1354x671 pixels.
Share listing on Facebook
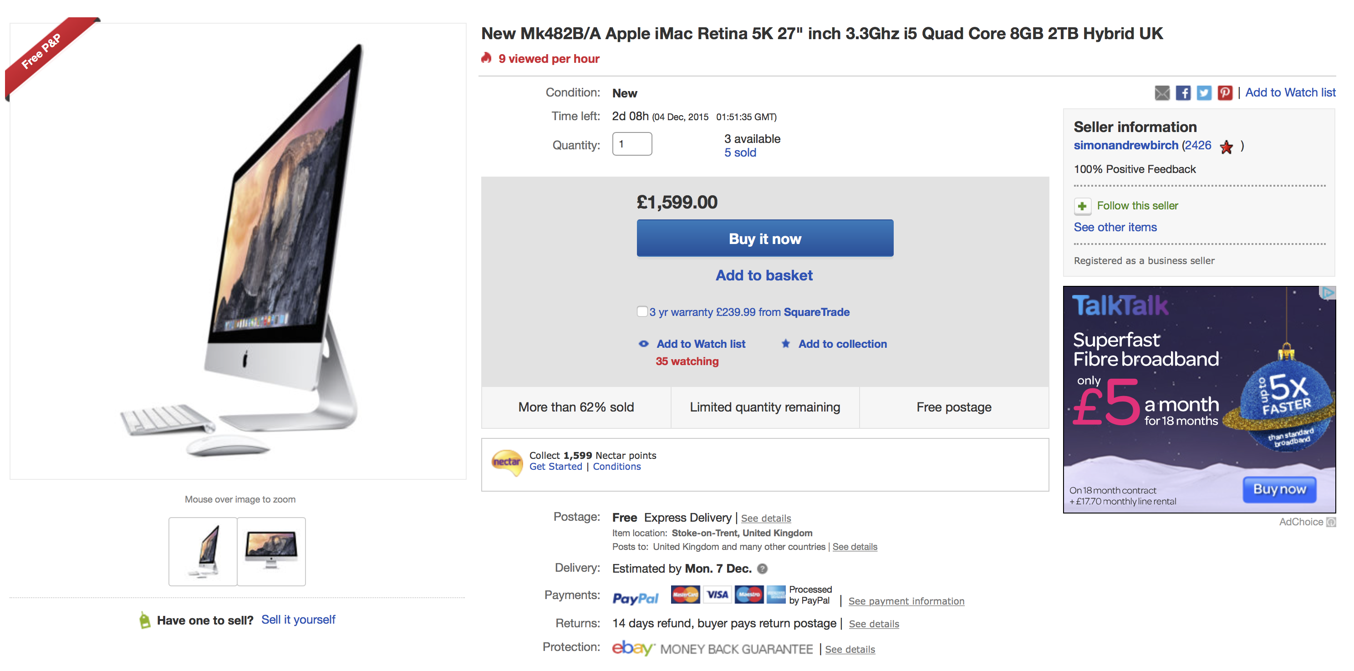tap(1183, 93)
